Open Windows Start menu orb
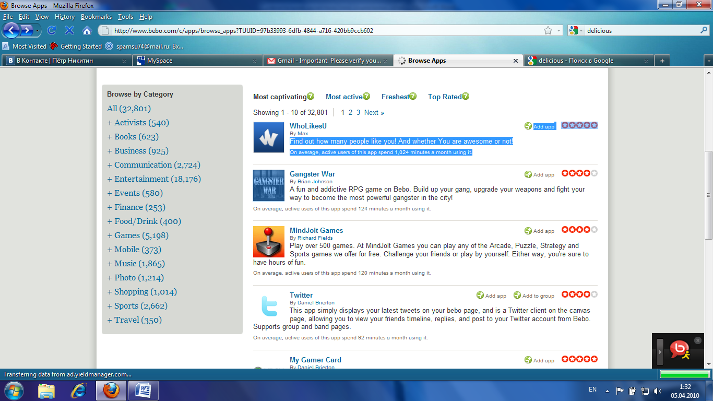 tap(14, 391)
